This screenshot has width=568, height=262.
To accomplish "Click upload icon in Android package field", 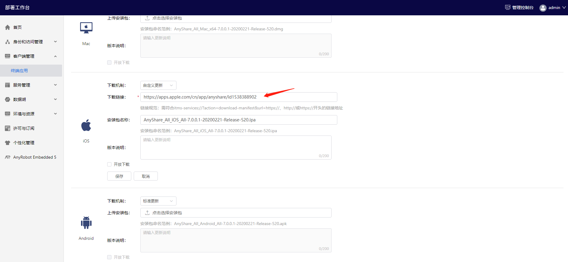I will pyautogui.click(x=147, y=213).
